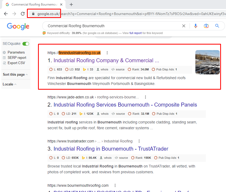
Task: Click L: 633 in result 1
Action: (x=56, y=70)
